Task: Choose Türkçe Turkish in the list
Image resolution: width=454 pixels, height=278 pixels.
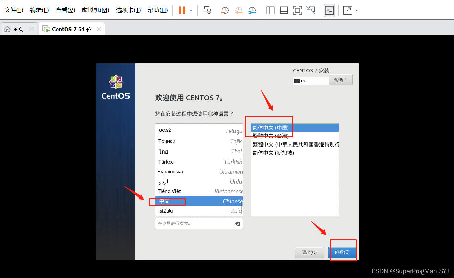Action: (x=199, y=162)
